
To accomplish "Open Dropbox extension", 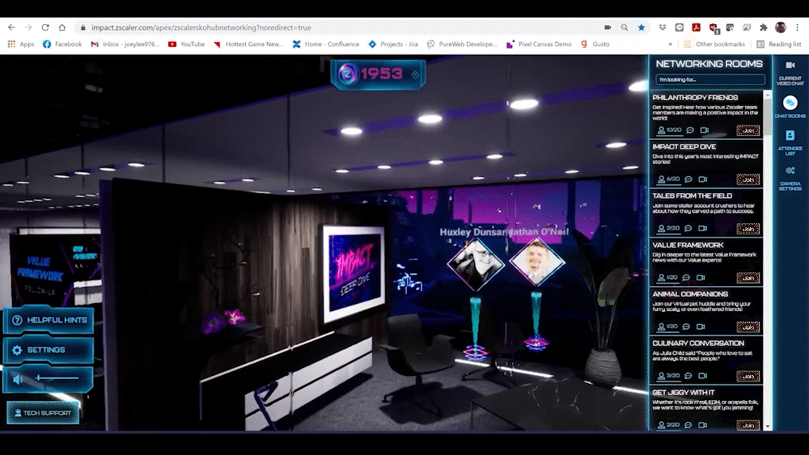I will 663,27.
